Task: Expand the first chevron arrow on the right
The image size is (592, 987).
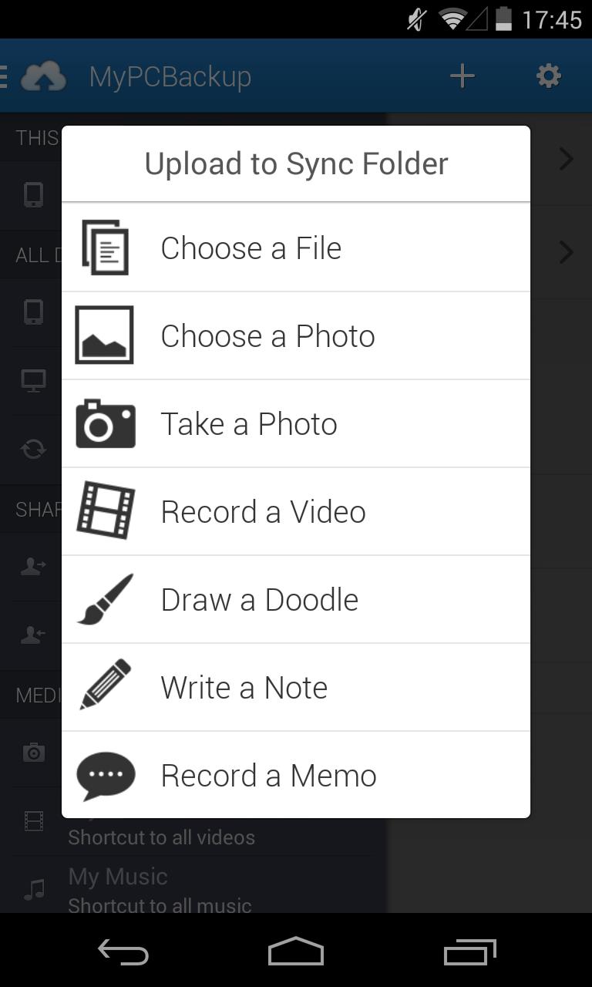Action: pos(567,160)
